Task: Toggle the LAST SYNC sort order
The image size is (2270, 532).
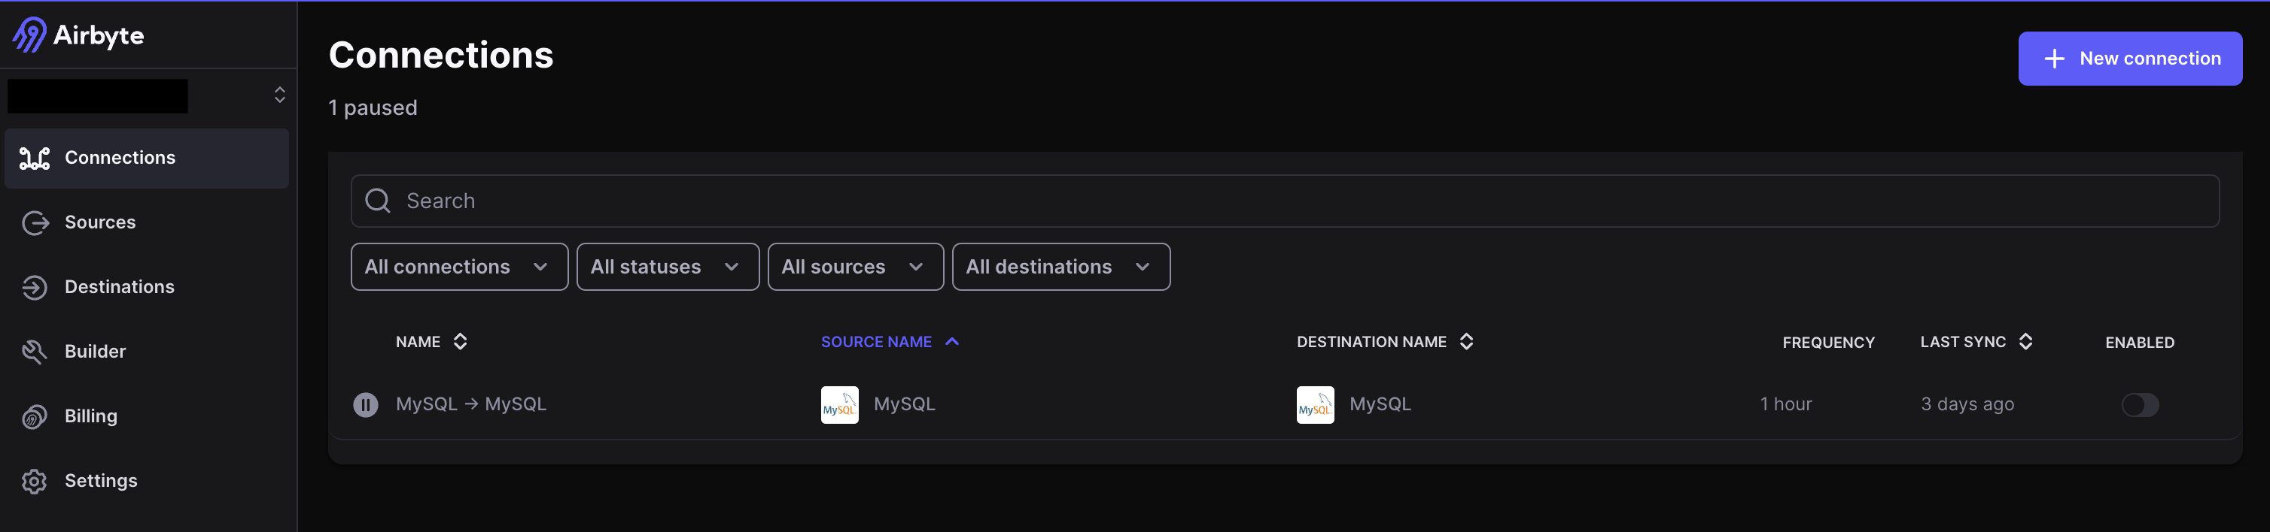Action: click(2026, 341)
